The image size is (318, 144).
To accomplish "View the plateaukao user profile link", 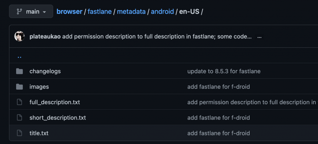I will [45, 37].
